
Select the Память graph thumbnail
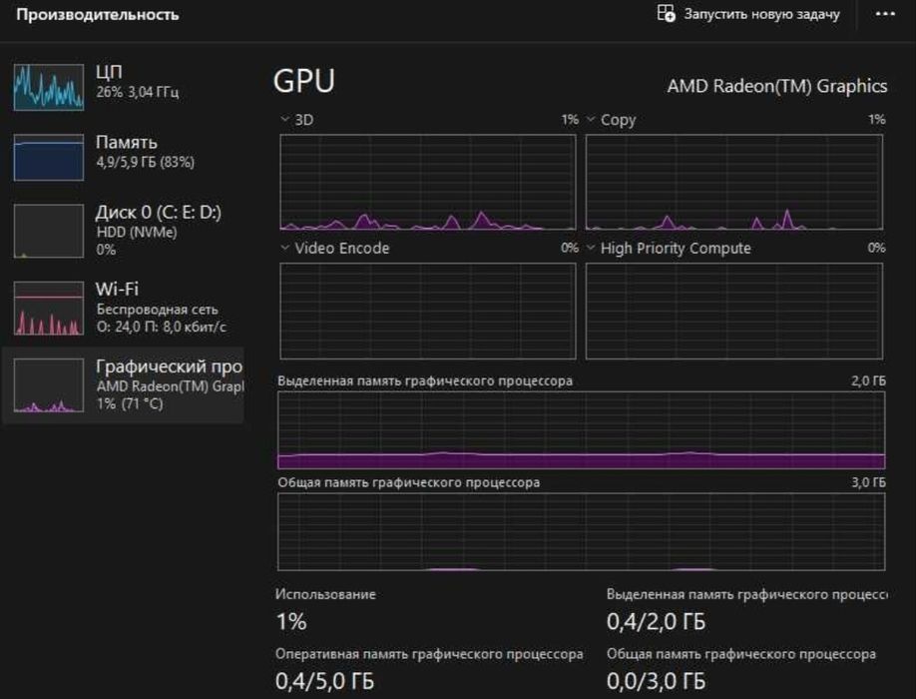click(x=49, y=157)
